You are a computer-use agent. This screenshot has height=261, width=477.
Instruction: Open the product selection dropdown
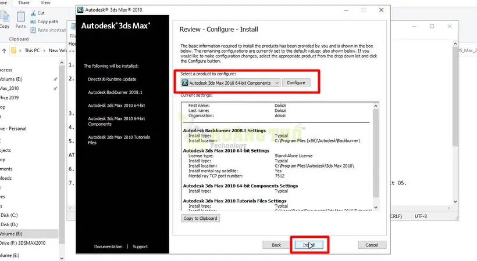pos(230,83)
